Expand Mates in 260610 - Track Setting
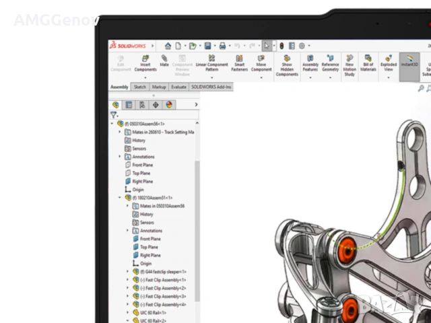431x323 pixels. [120, 132]
